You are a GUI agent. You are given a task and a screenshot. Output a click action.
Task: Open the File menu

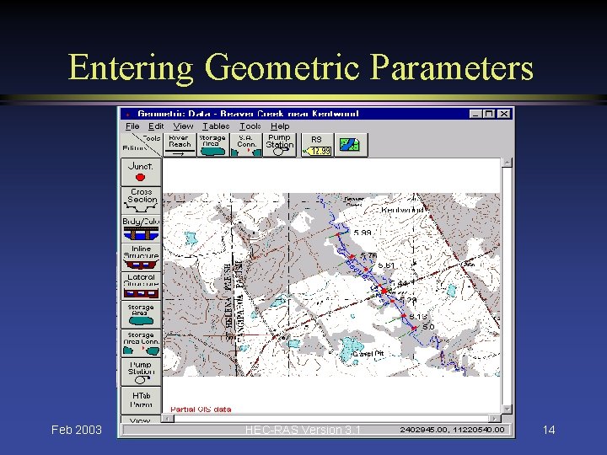click(132, 126)
